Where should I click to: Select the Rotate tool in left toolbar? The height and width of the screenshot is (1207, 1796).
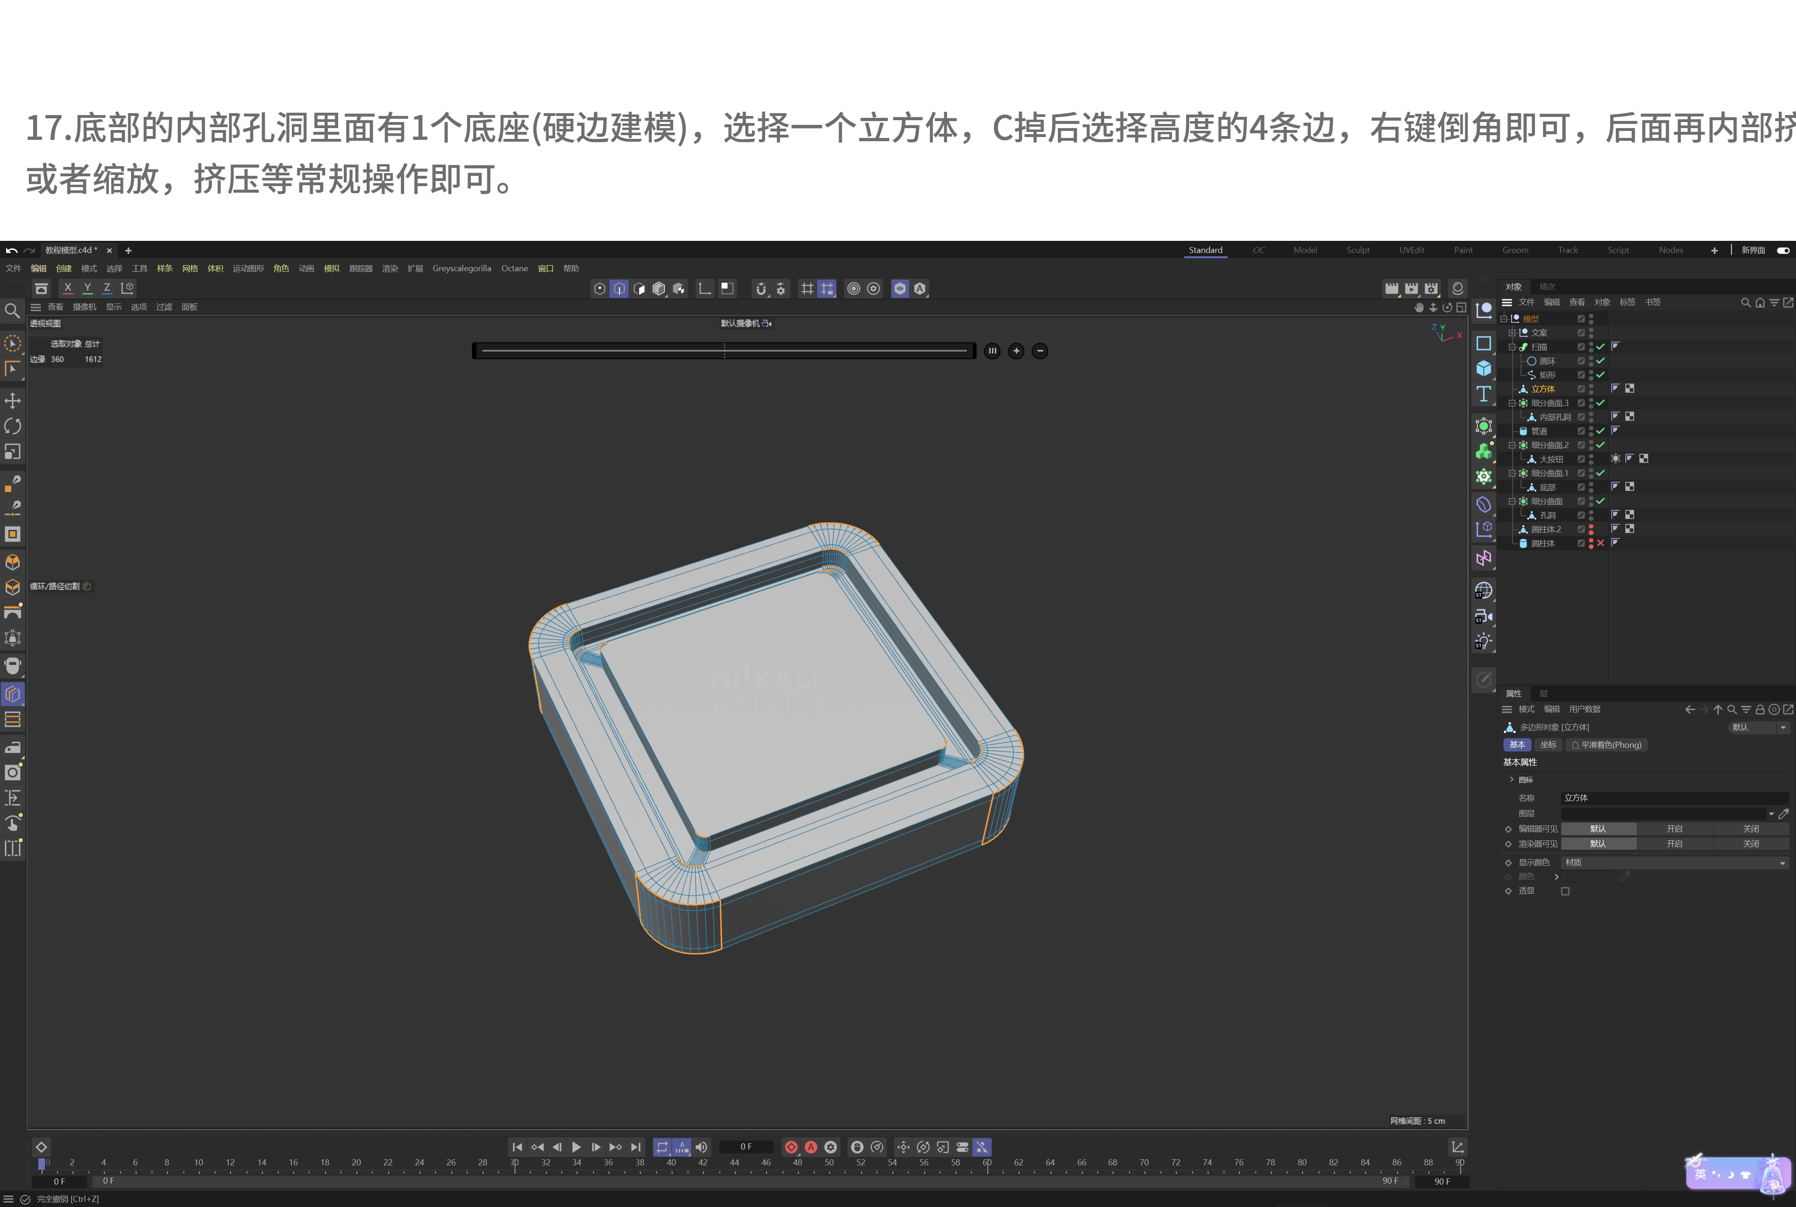tap(12, 426)
